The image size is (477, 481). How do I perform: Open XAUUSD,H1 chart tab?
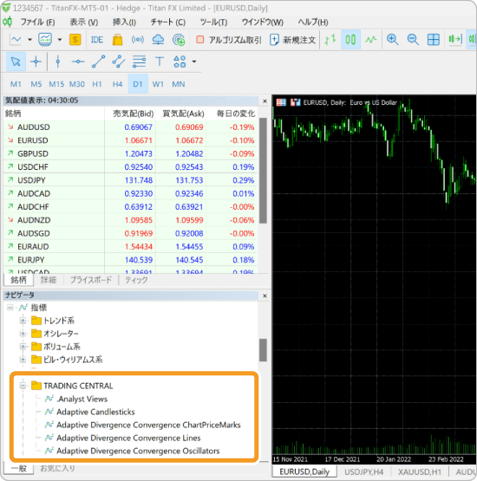[x=420, y=471]
